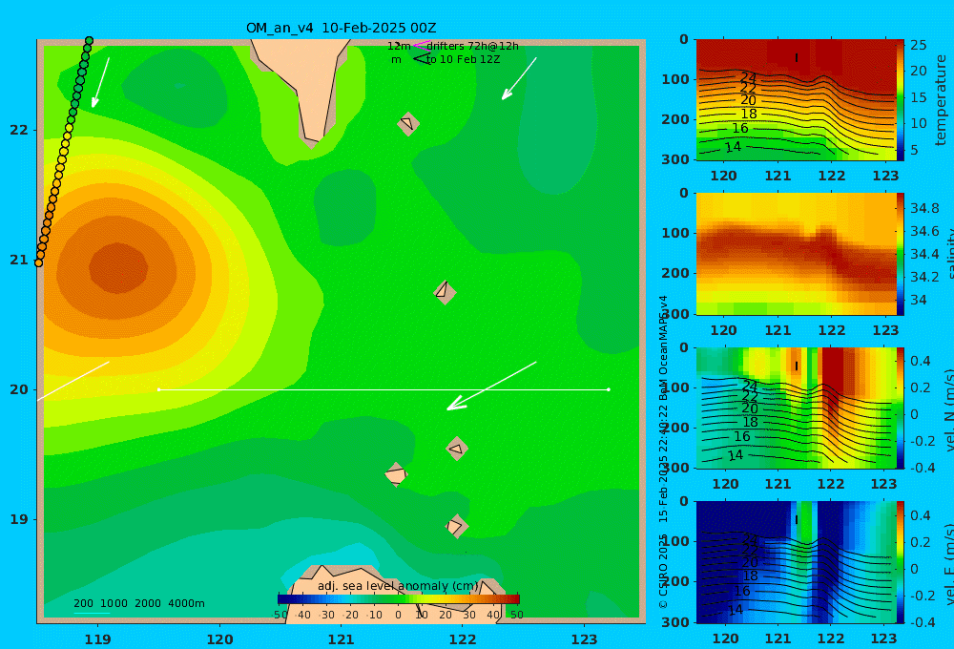
Task: Click the "25" tick on the temperature colorbar
Action: [919, 45]
